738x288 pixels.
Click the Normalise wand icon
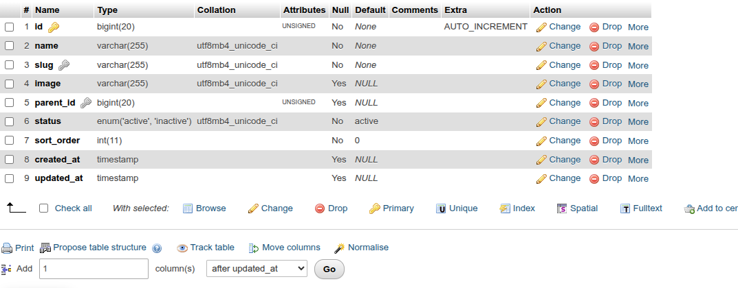(339, 248)
